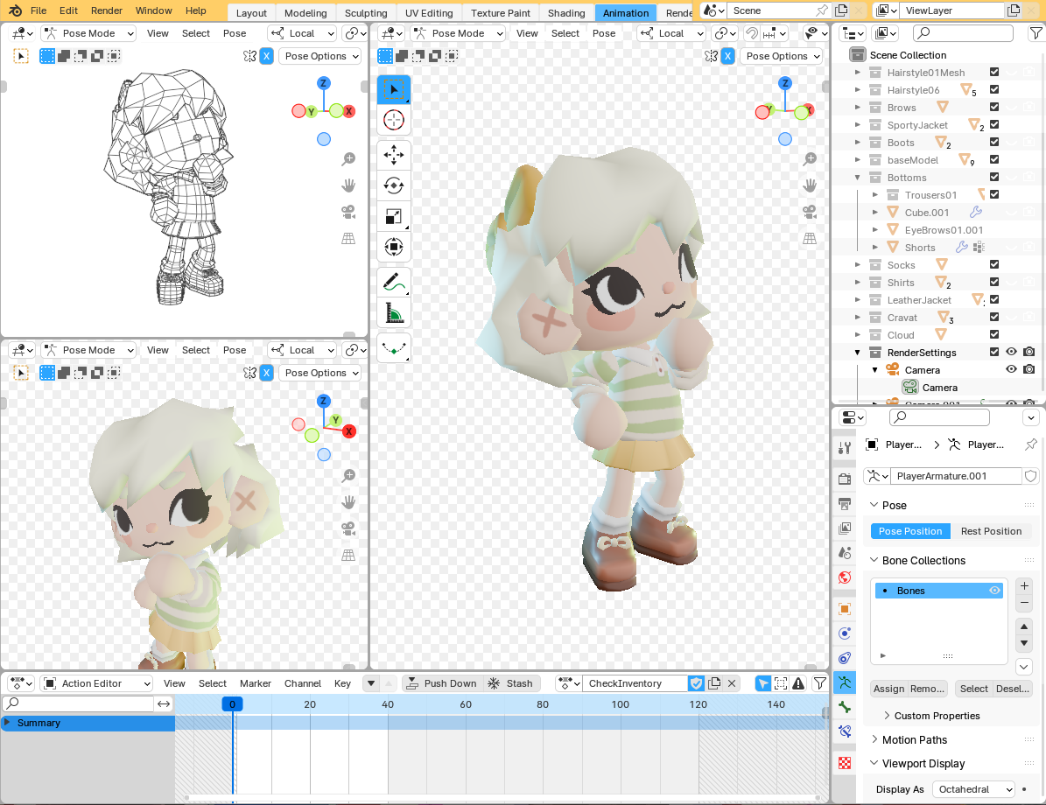Open the Render properties tab

coord(845,479)
